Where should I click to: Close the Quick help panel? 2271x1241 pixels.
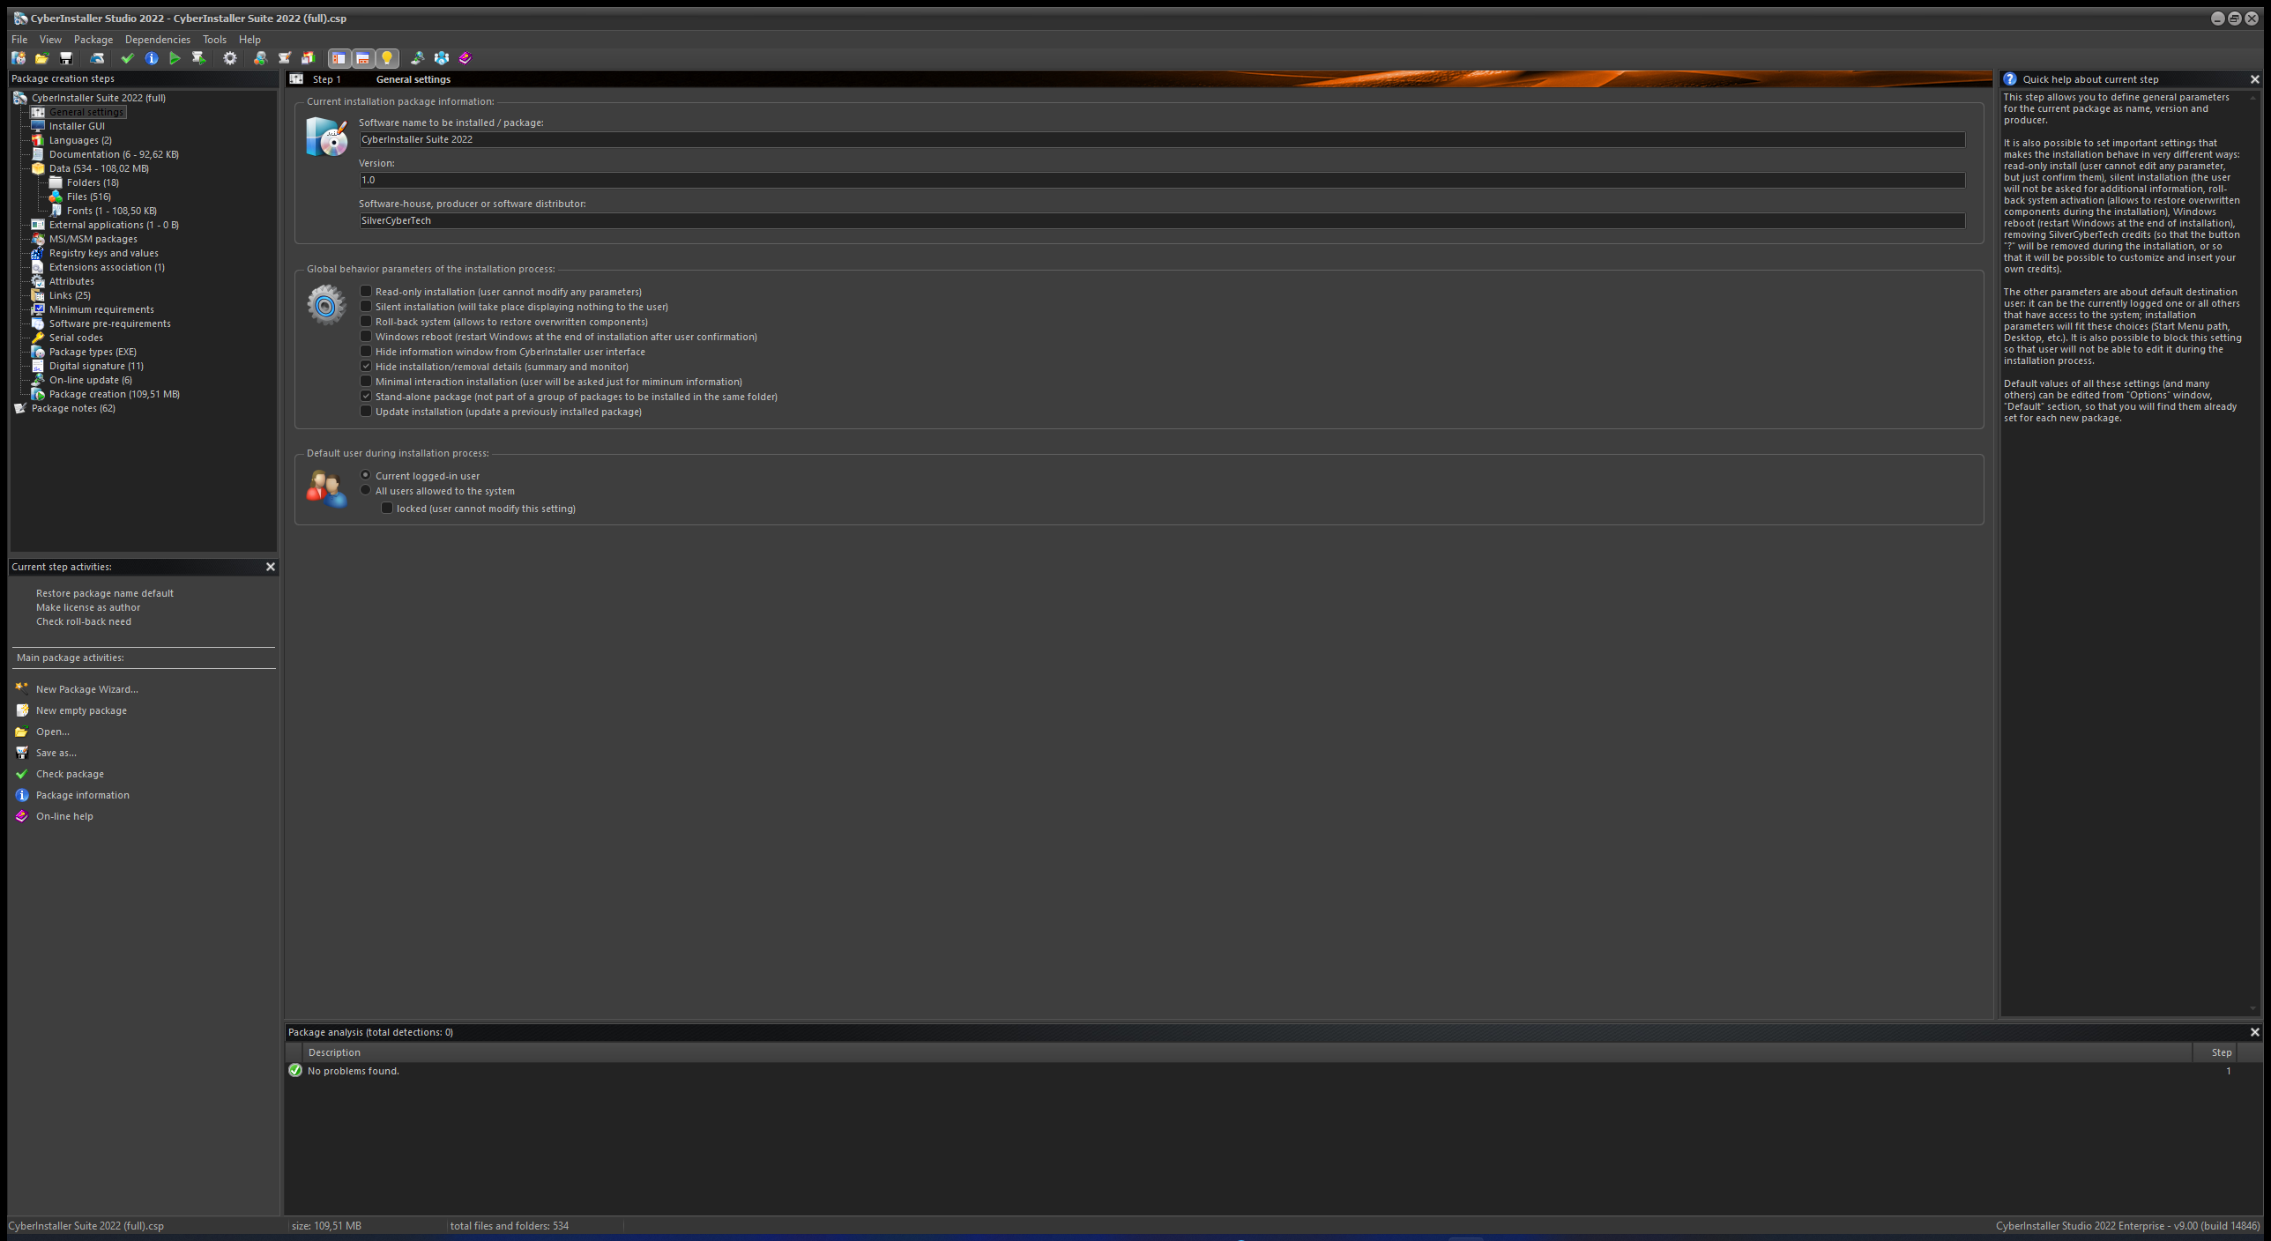(2255, 79)
